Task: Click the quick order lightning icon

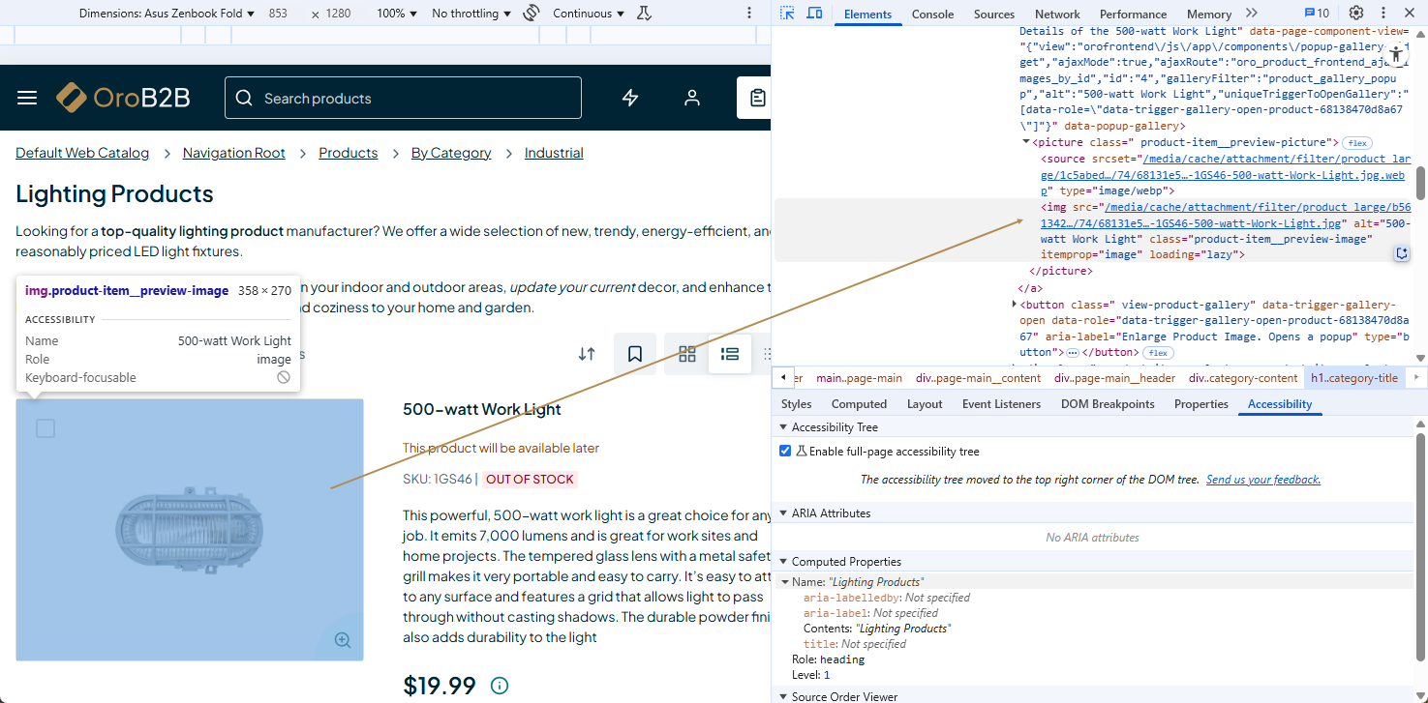Action: click(630, 98)
